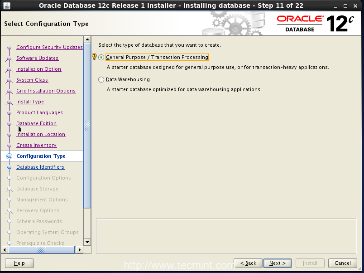Click 'Select the type of database' instruction text
The width and height of the screenshot is (364, 273).
[160, 45]
